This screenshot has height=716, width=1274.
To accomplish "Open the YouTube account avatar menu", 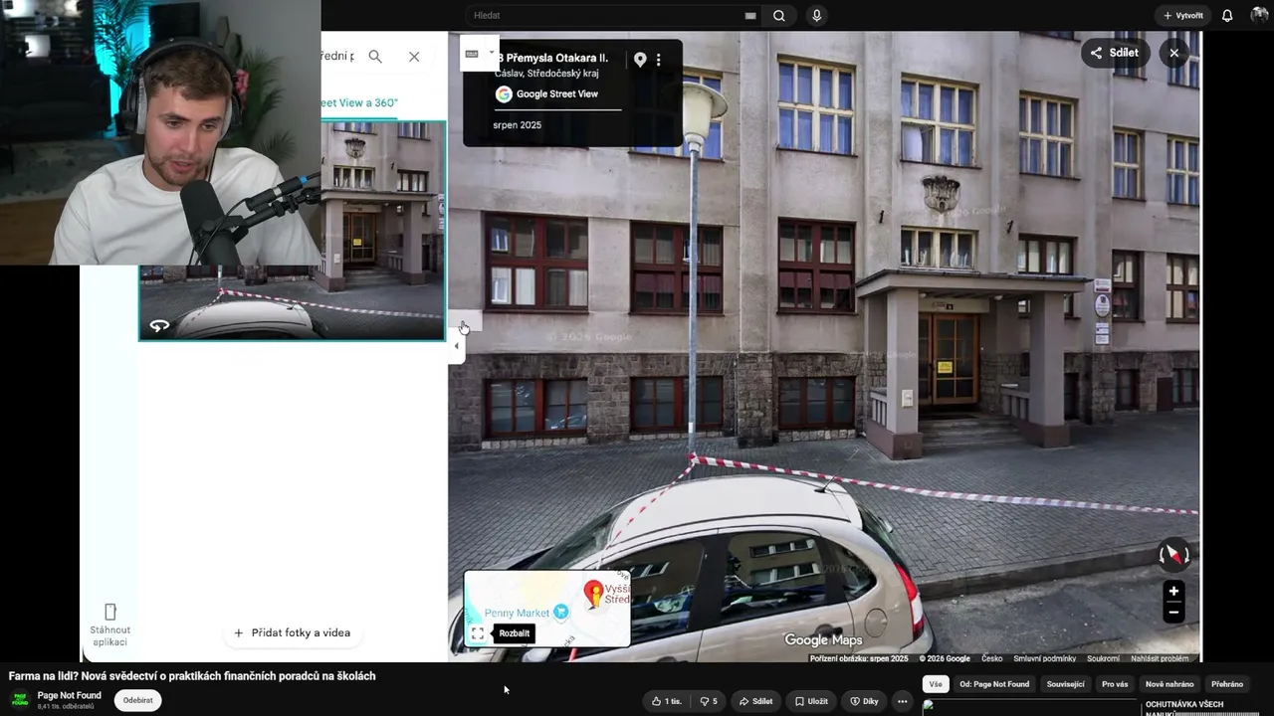I will coord(1259,15).
